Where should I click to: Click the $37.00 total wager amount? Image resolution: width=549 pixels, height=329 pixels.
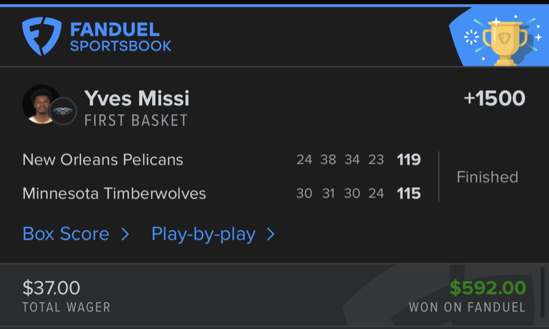[x=51, y=288]
